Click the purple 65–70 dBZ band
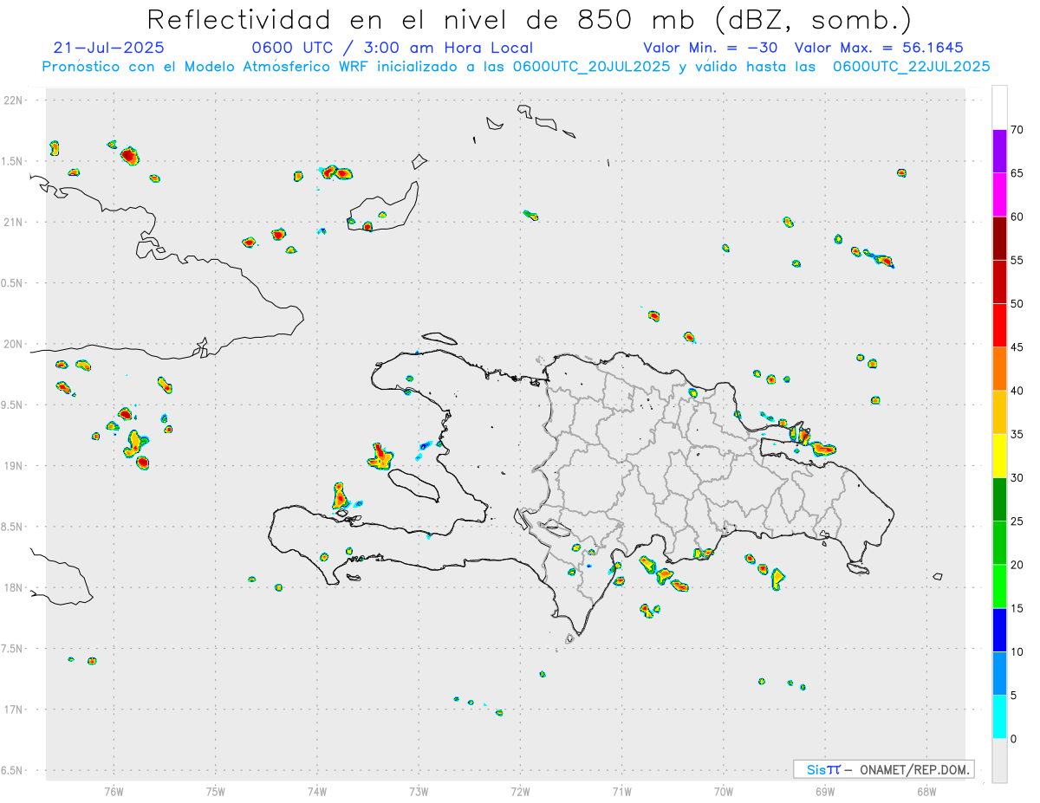This screenshot has height=803, width=1040. [x=999, y=151]
